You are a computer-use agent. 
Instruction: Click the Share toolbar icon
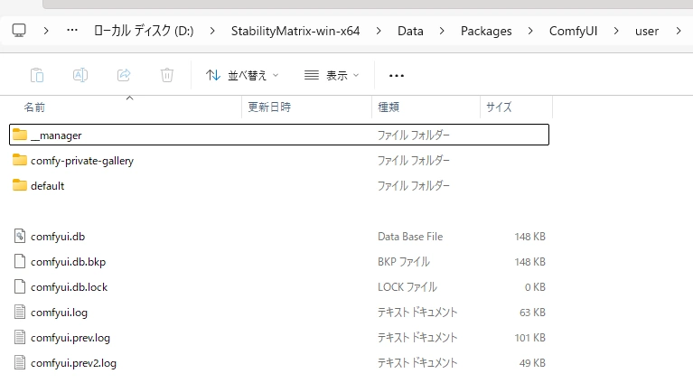click(124, 75)
